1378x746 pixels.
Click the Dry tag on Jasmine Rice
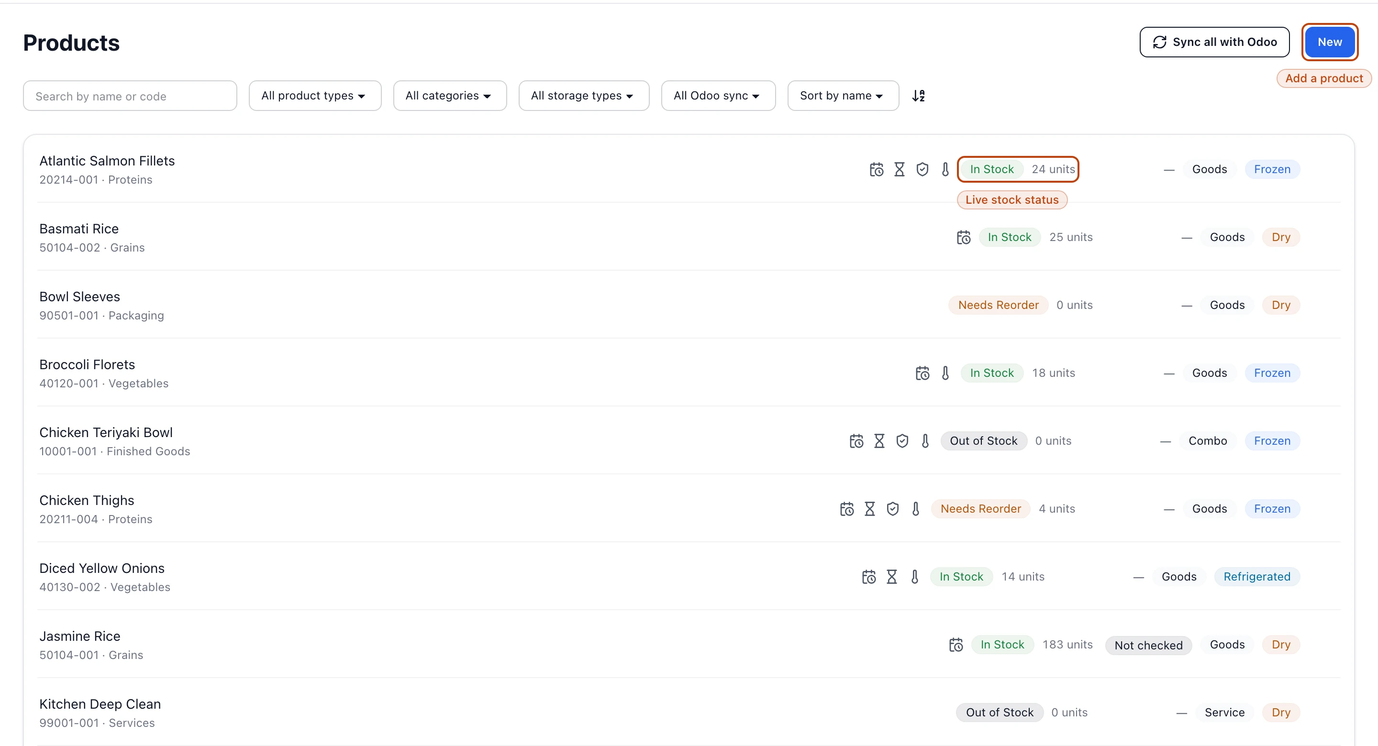pos(1281,645)
